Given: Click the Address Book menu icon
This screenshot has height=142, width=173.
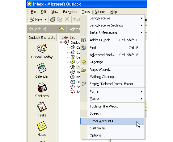Looking at the screenshot, I should point(84,40).
